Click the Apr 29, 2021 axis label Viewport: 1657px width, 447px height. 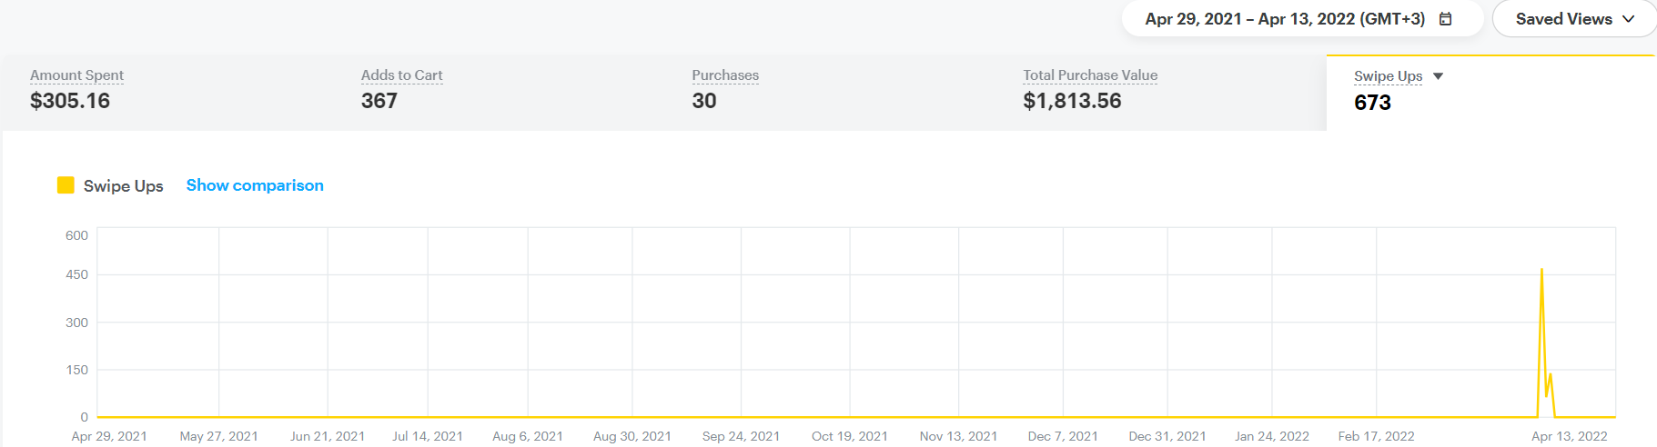109,436
